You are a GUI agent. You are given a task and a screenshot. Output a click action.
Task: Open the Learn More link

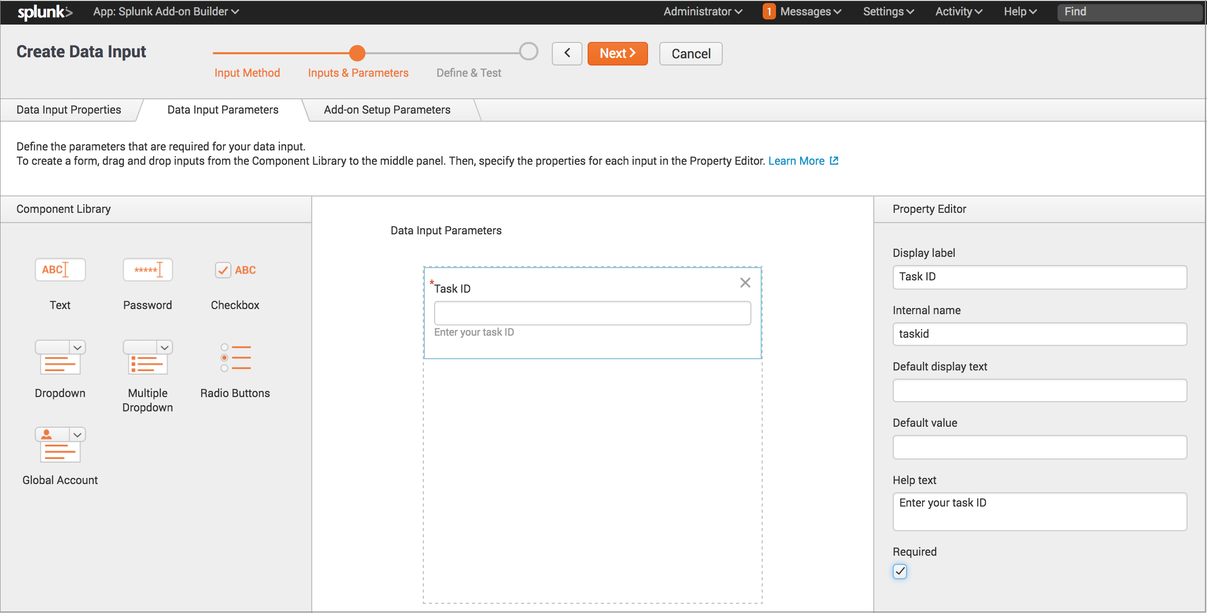click(x=796, y=161)
